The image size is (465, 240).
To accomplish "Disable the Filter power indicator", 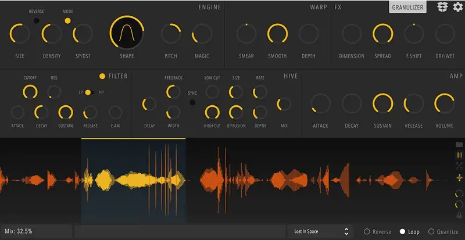I will tap(103, 76).
